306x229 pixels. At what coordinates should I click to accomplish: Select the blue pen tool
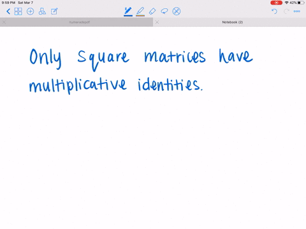pyautogui.click(x=128, y=11)
